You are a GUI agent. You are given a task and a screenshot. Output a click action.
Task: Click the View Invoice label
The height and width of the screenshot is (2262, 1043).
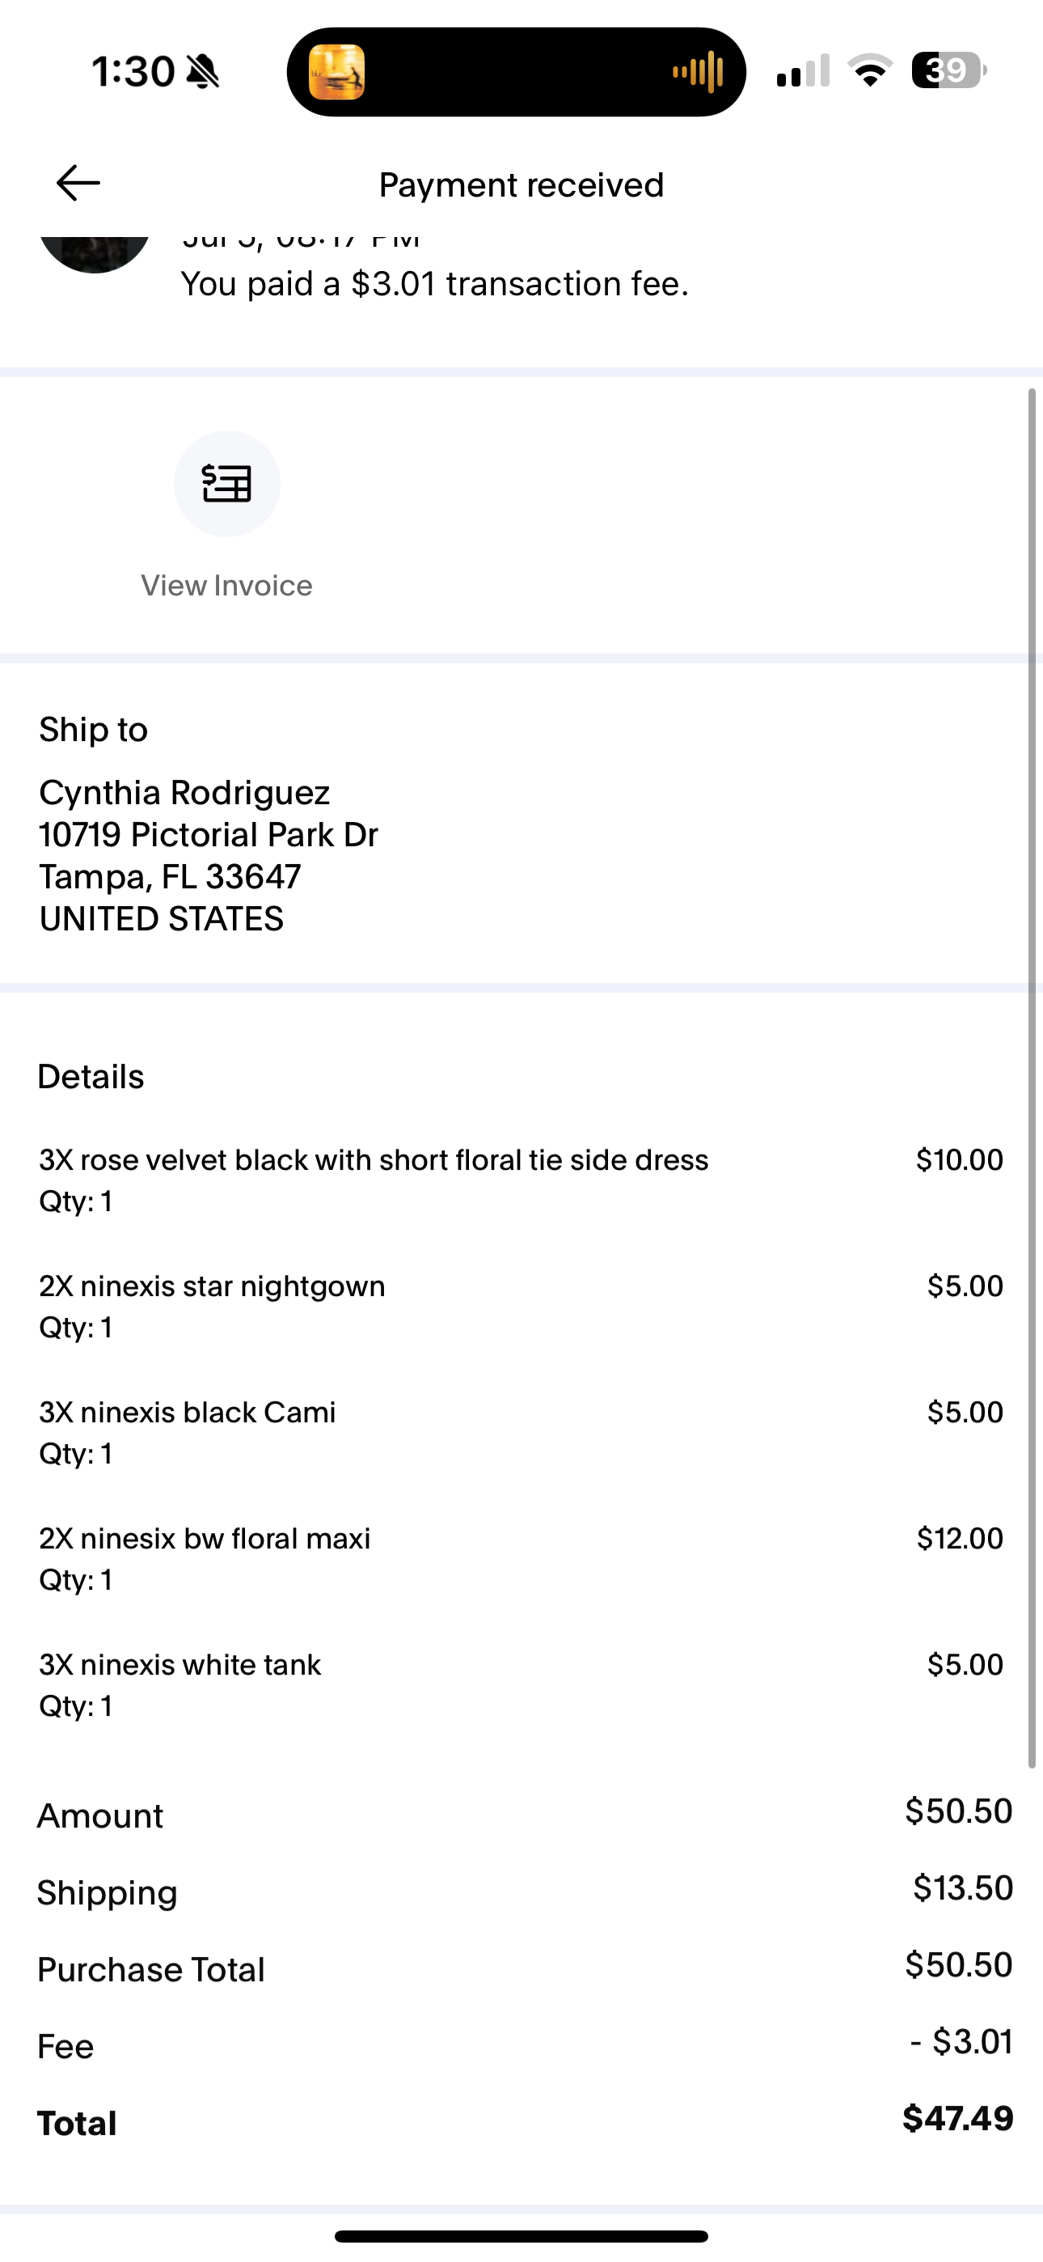tap(226, 586)
